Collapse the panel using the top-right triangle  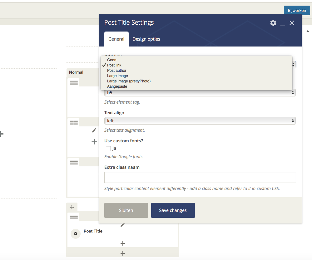point(308,31)
